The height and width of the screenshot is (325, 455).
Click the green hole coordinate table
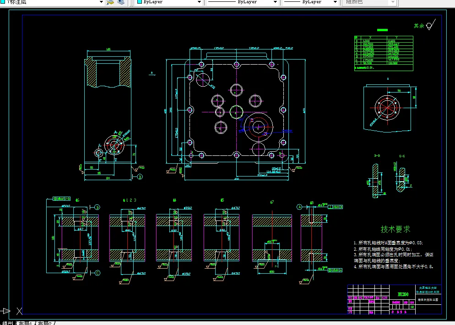[384, 53]
